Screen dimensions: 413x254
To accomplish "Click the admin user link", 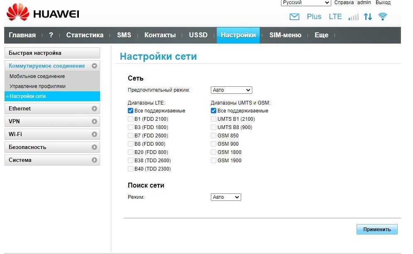I will [364, 2].
